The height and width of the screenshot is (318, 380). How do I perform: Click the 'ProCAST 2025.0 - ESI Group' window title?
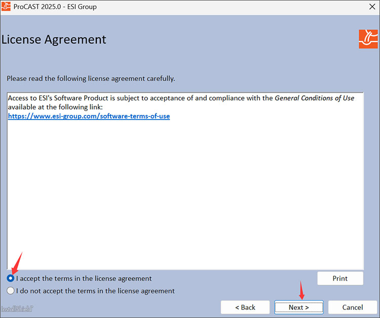[55, 7]
